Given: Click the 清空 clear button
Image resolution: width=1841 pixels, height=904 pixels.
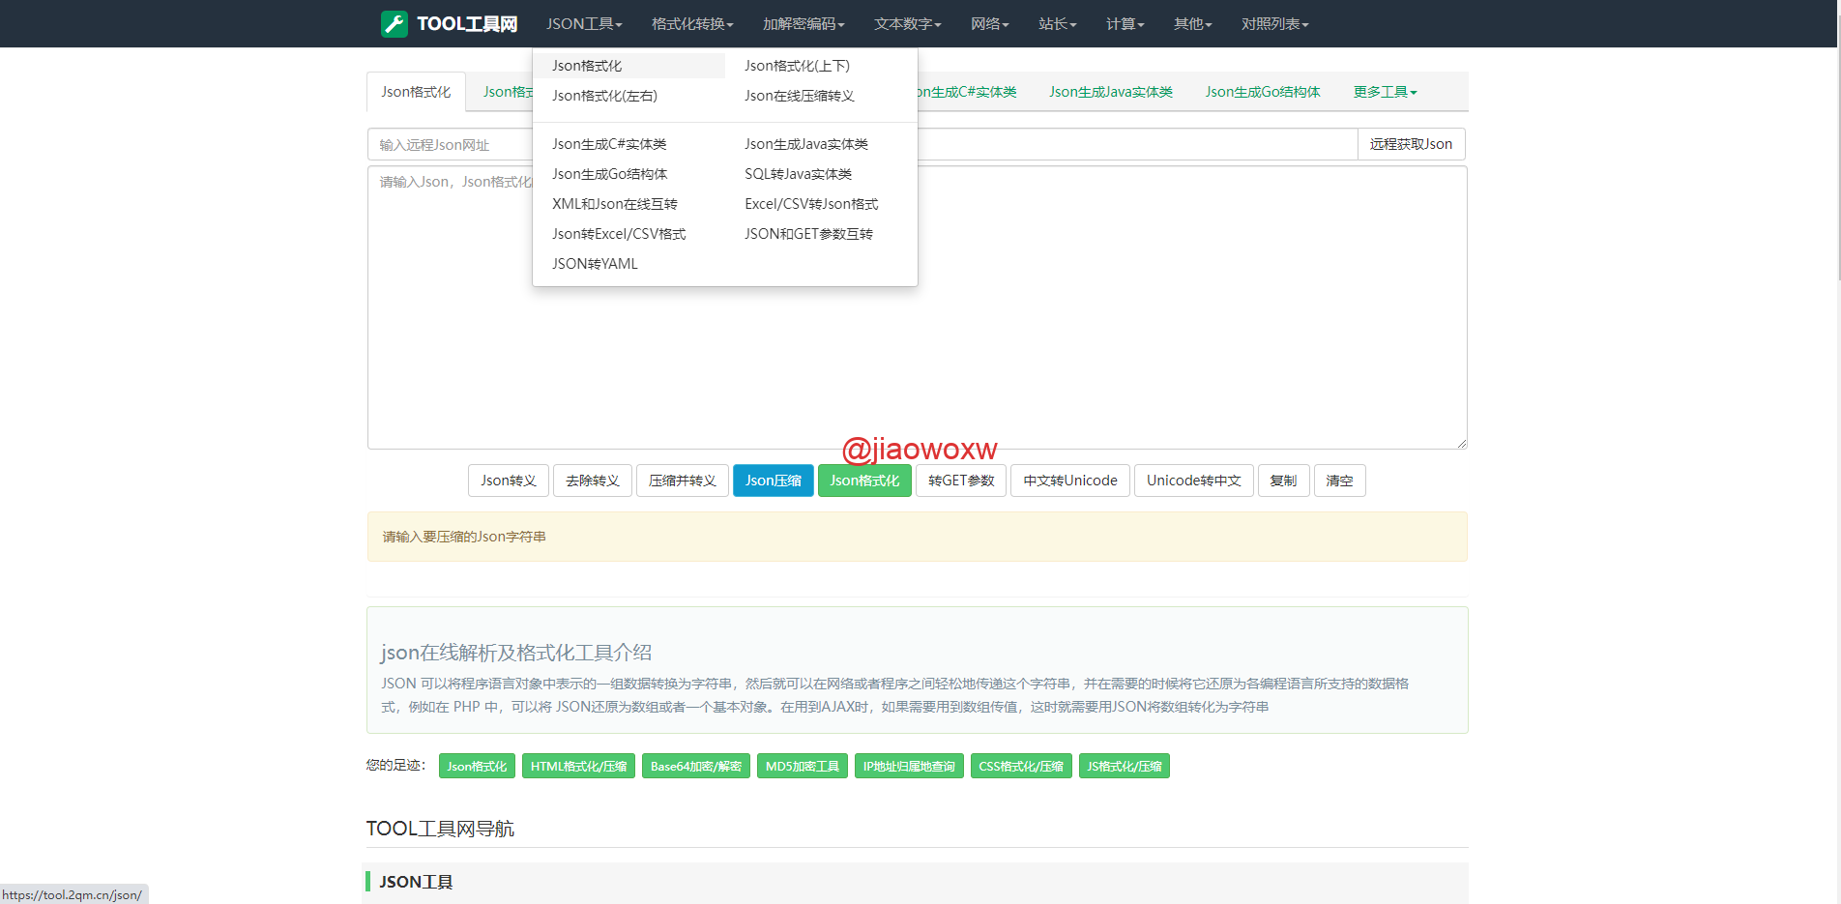Looking at the screenshot, I should [1340, 481].
